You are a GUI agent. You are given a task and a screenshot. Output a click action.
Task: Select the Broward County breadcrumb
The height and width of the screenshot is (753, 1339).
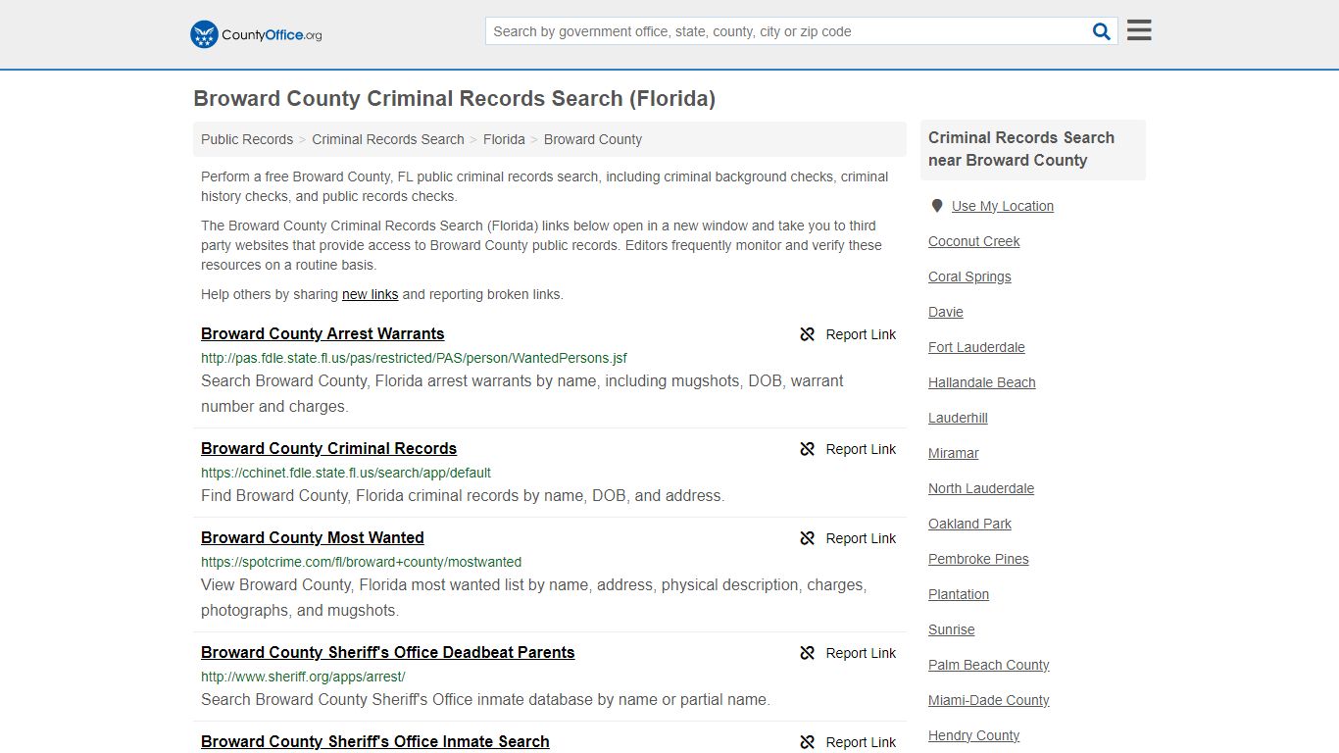click(593, 139)
